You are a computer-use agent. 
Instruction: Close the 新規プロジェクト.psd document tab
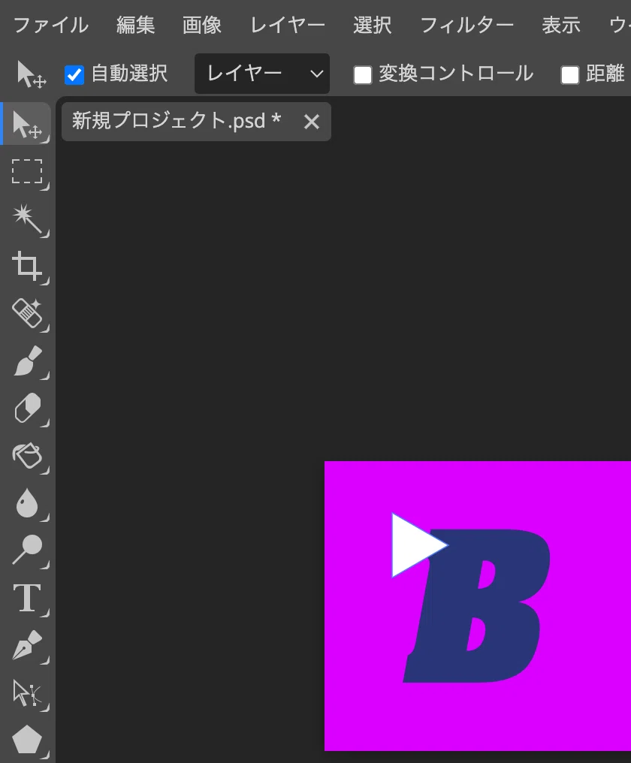(x=312, y=122)
